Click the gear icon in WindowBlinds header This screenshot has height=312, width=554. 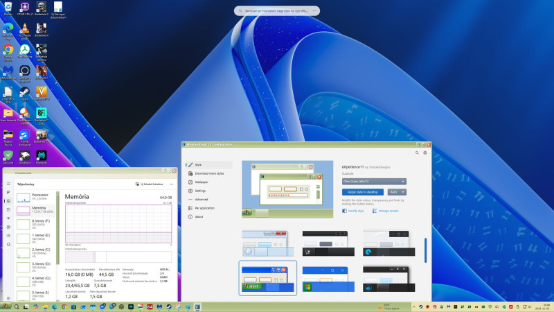tap(425, 153)
